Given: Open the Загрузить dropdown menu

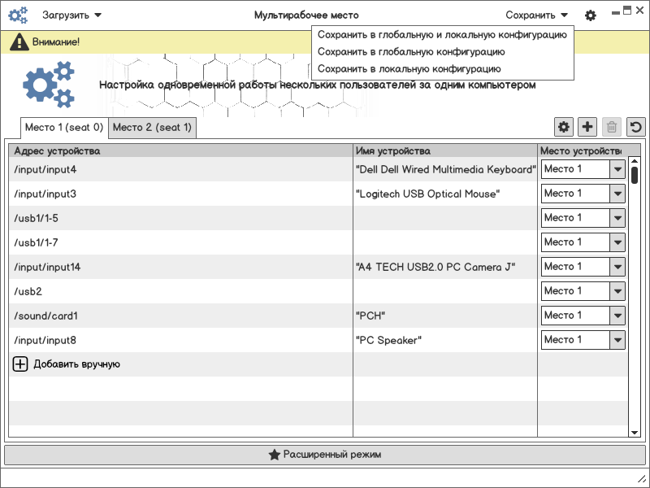Looking at the screenshot, I should coord(71,15).
